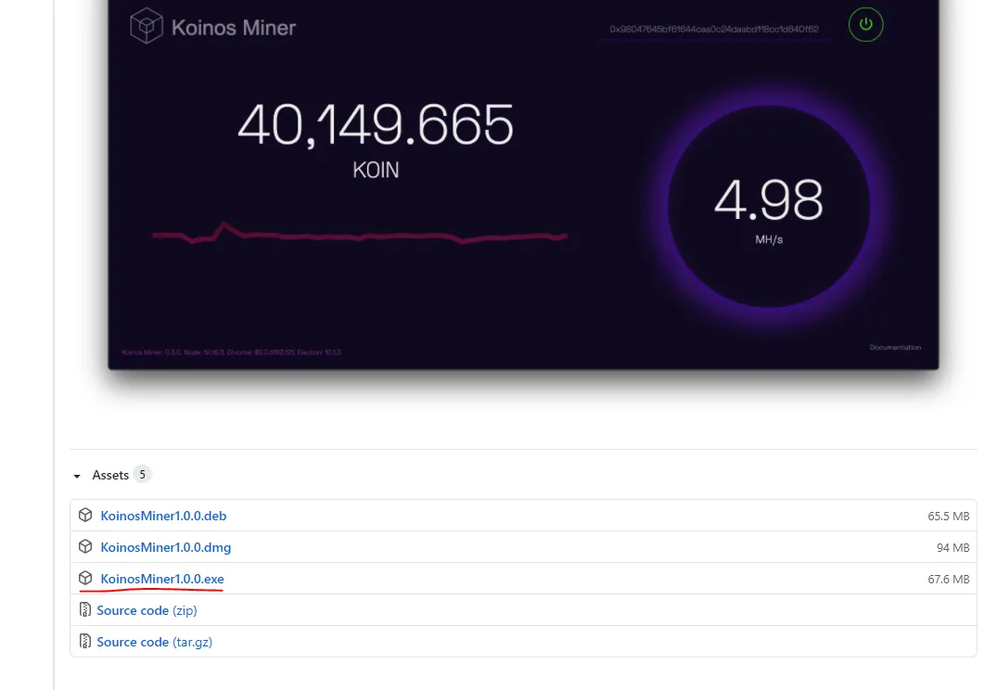Download KoinosMiner1.0.0.deb
Image resolution: width=997 pixels, height=690 pixels.
163,516
